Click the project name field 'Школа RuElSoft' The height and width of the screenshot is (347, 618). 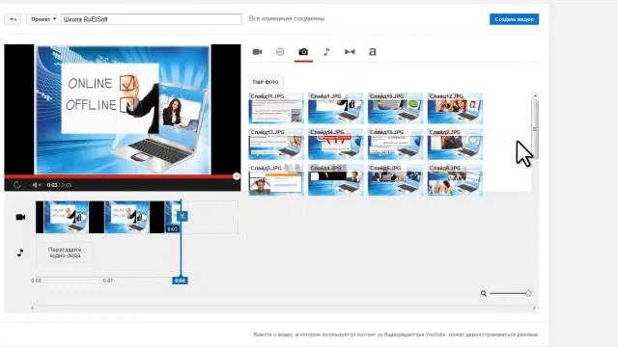[152, 19]
